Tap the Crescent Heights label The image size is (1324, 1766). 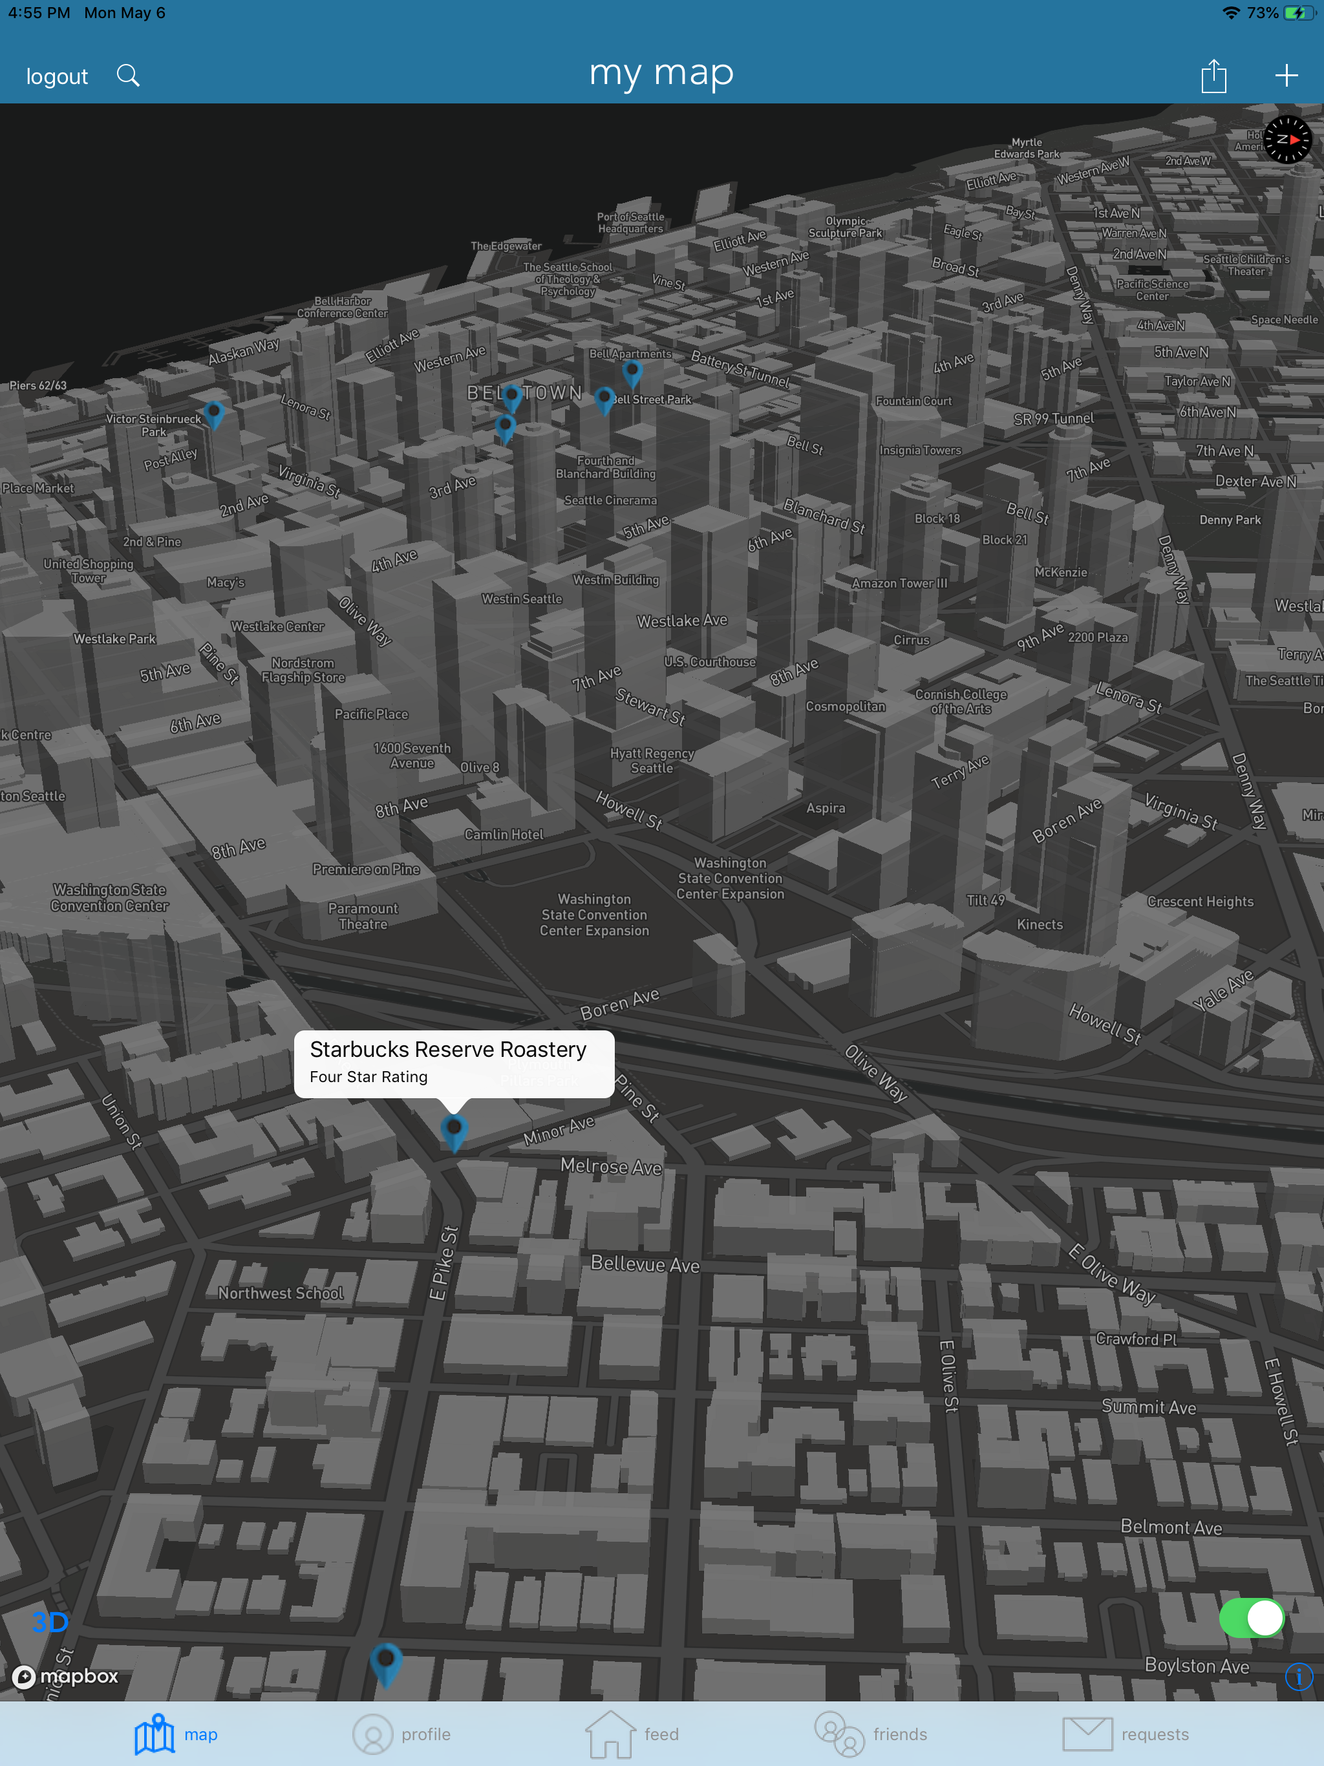(x=1201, y=901)
